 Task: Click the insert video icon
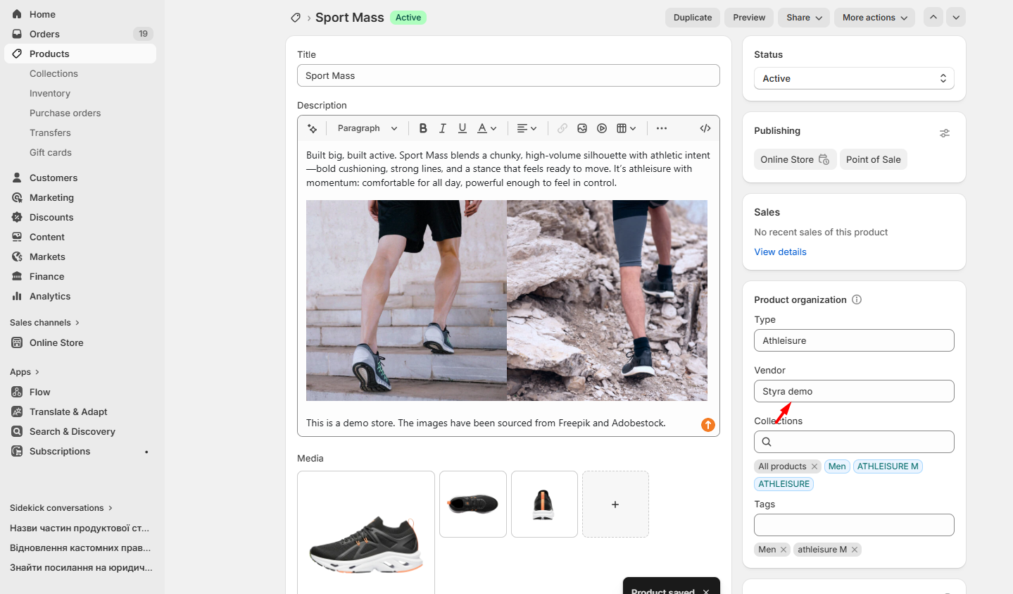602,128
